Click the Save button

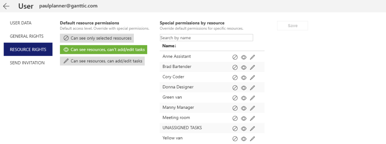292,26
